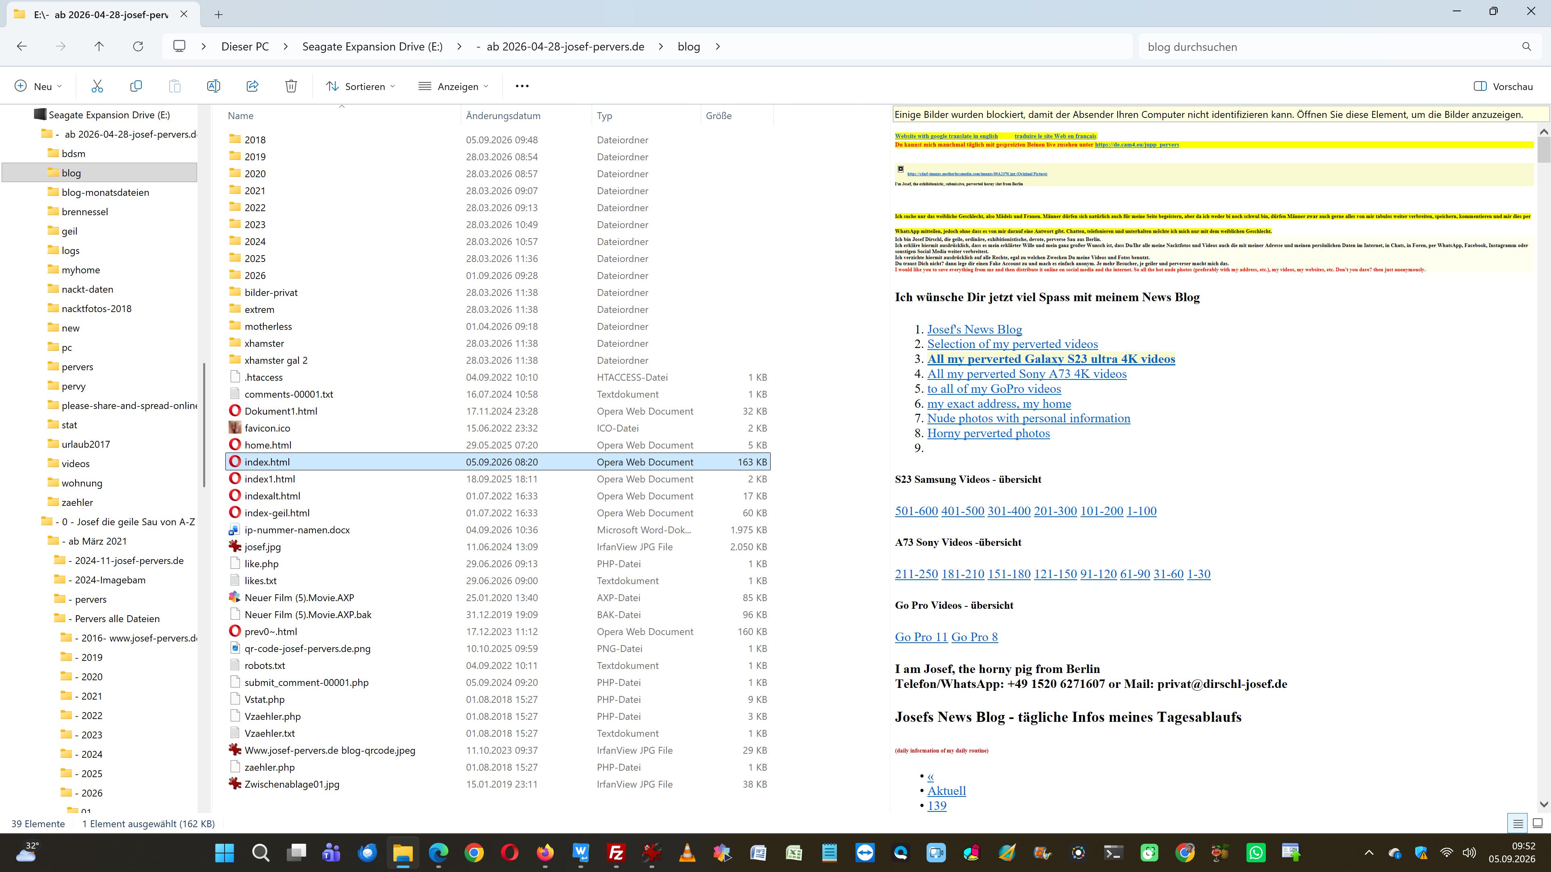
Task: Open the Sortieren dropdown
Action: 361,86
